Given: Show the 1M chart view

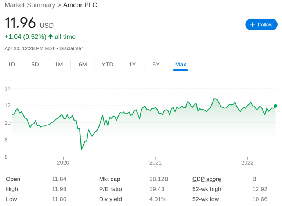Looking at the screenshot, I should click(x=59, y=65).
